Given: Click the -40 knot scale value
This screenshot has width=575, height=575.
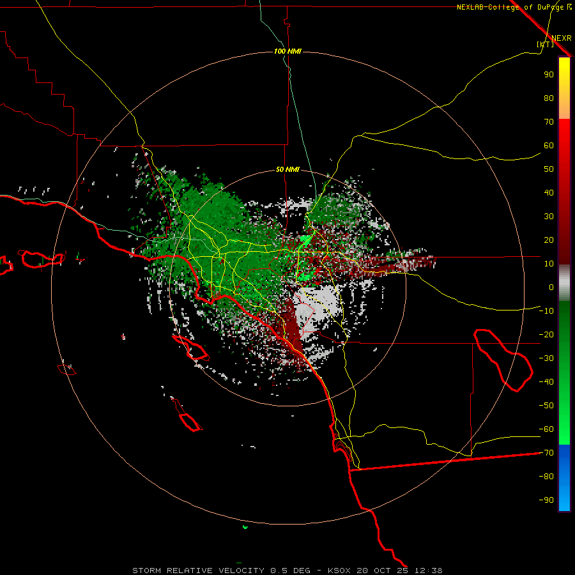Looking at the screenshot, I should tap(546, 382).
